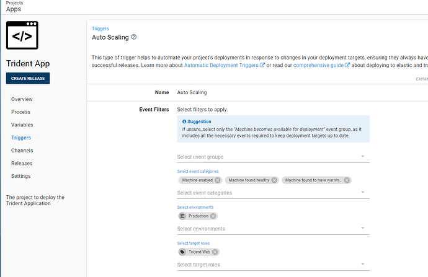Click the Trident App project logo
Image resolution: width=428 pixels, height=277 pixels.
point(22,35)
